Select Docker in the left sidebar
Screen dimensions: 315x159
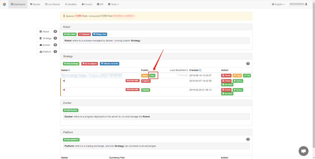(x=48, y=45)
